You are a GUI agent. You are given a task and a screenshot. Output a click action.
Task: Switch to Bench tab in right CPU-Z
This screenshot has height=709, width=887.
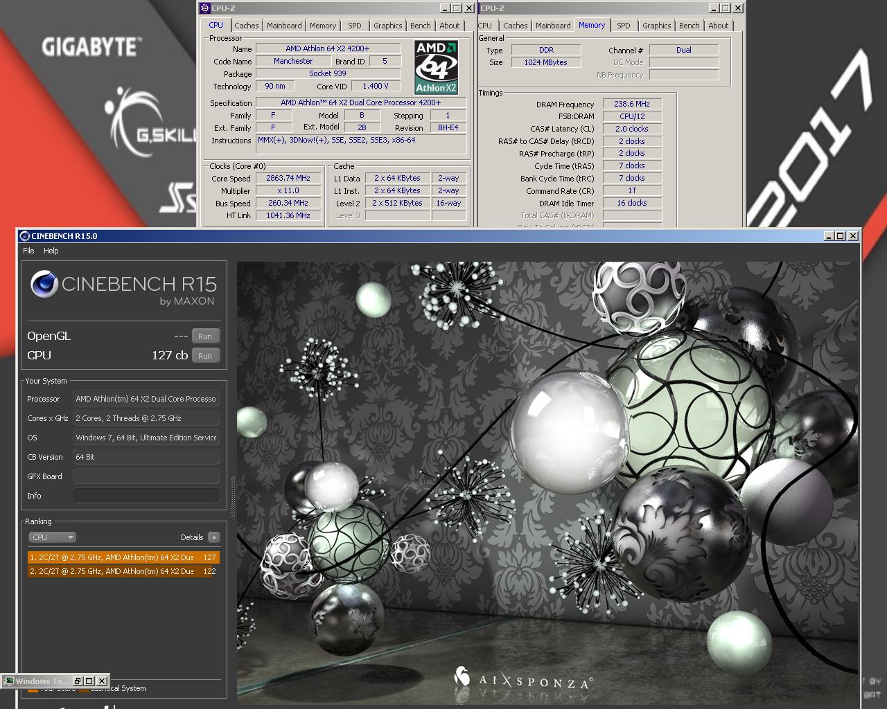point(689,26)
